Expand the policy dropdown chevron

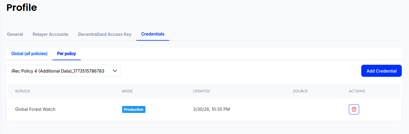tap(115, 71)
